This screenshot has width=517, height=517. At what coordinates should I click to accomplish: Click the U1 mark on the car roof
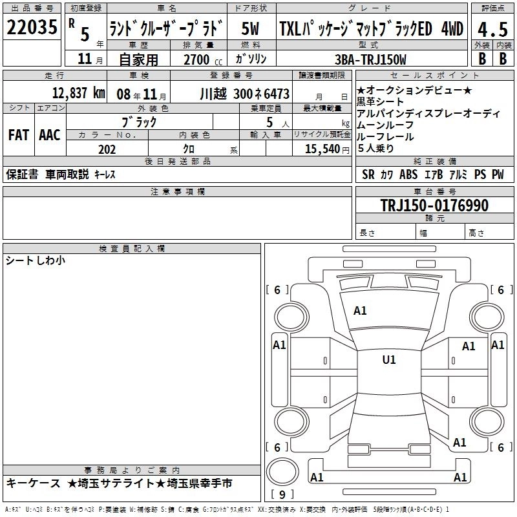[x=389, y=360]
